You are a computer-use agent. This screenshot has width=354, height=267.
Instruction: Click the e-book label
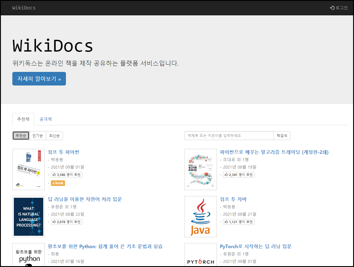coord(58,183)
